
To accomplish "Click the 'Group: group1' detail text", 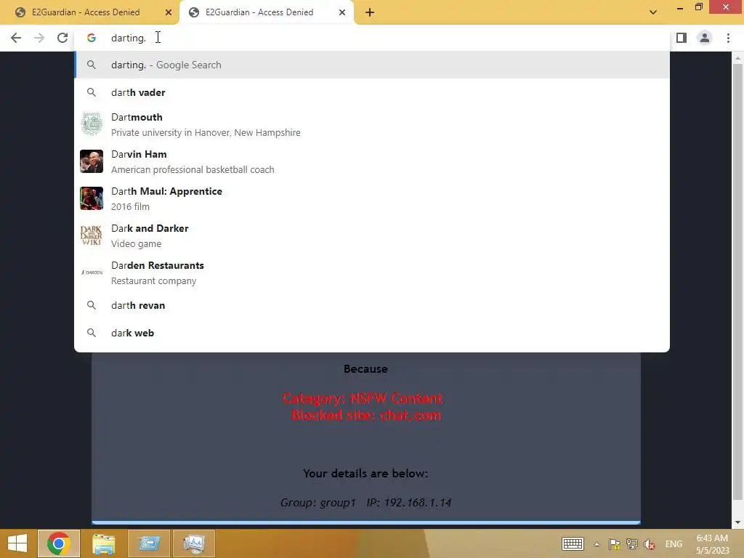I will (x=318, y=503).
